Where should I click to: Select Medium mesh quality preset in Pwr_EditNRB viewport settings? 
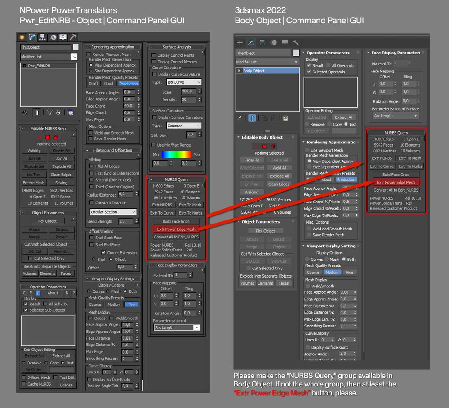(114, 305)
